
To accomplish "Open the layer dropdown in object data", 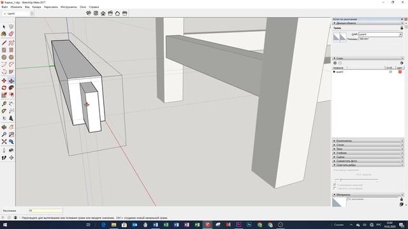I will 400,34.
